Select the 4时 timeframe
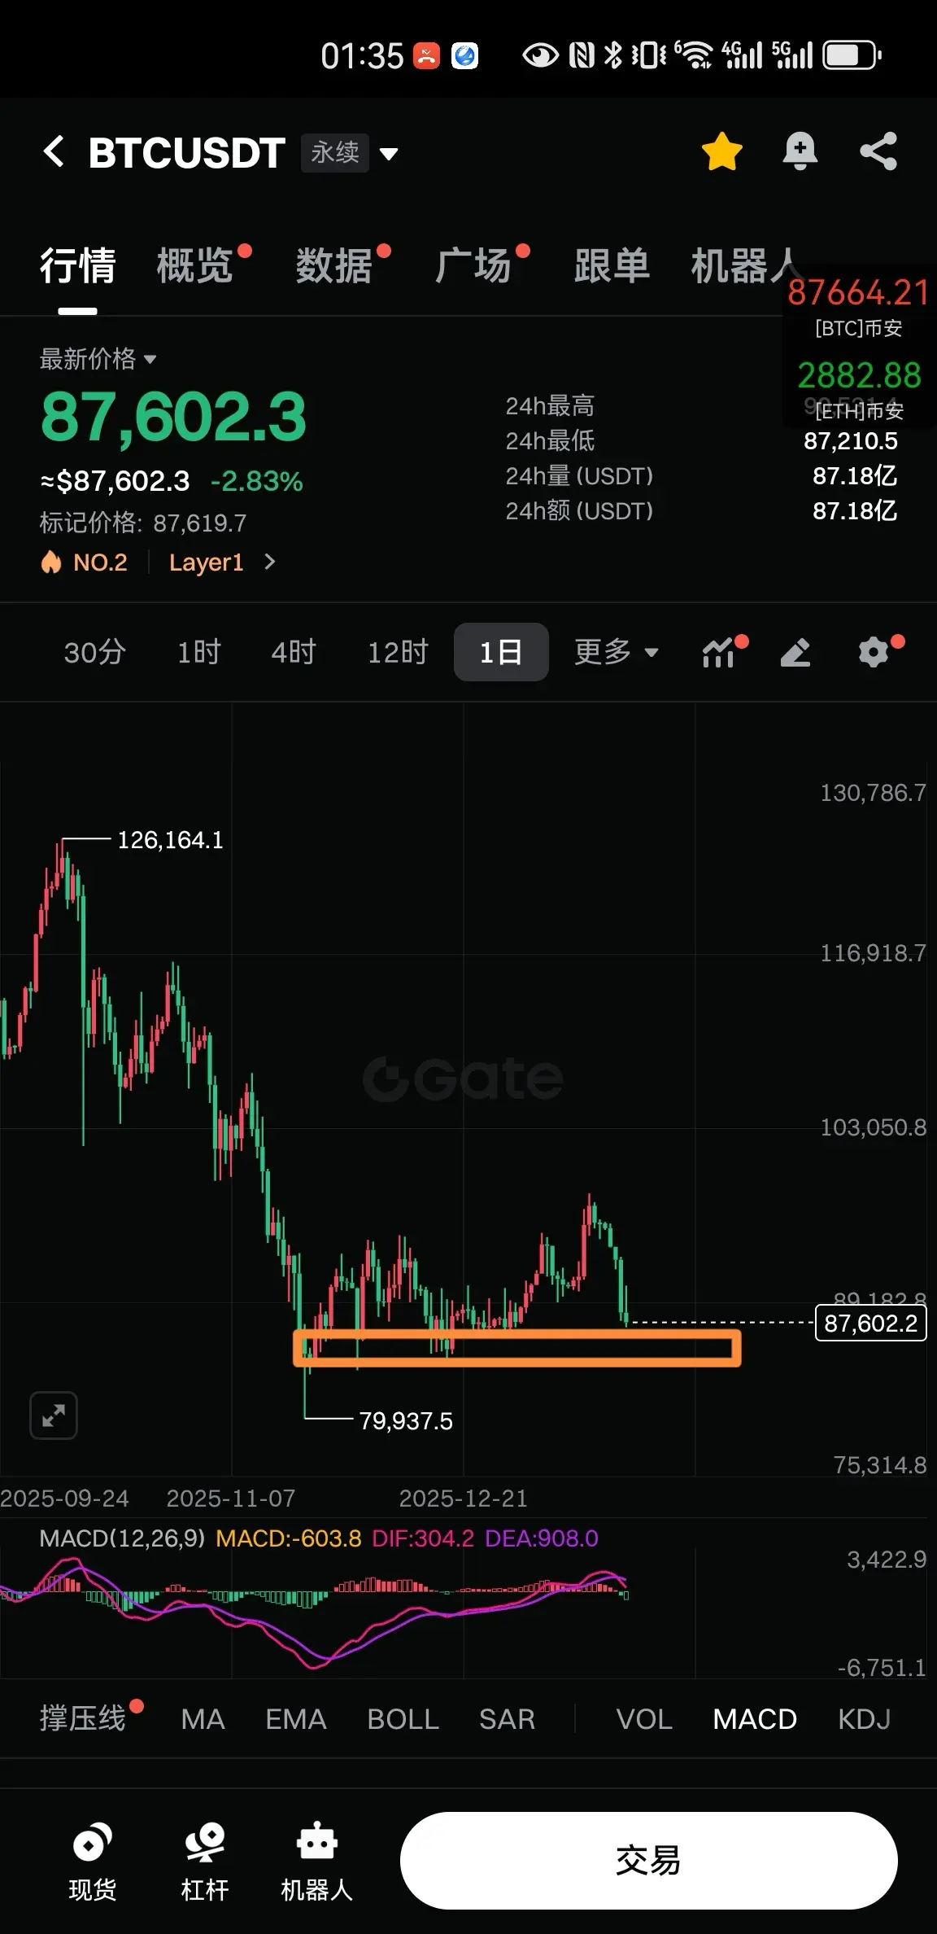 293,652
